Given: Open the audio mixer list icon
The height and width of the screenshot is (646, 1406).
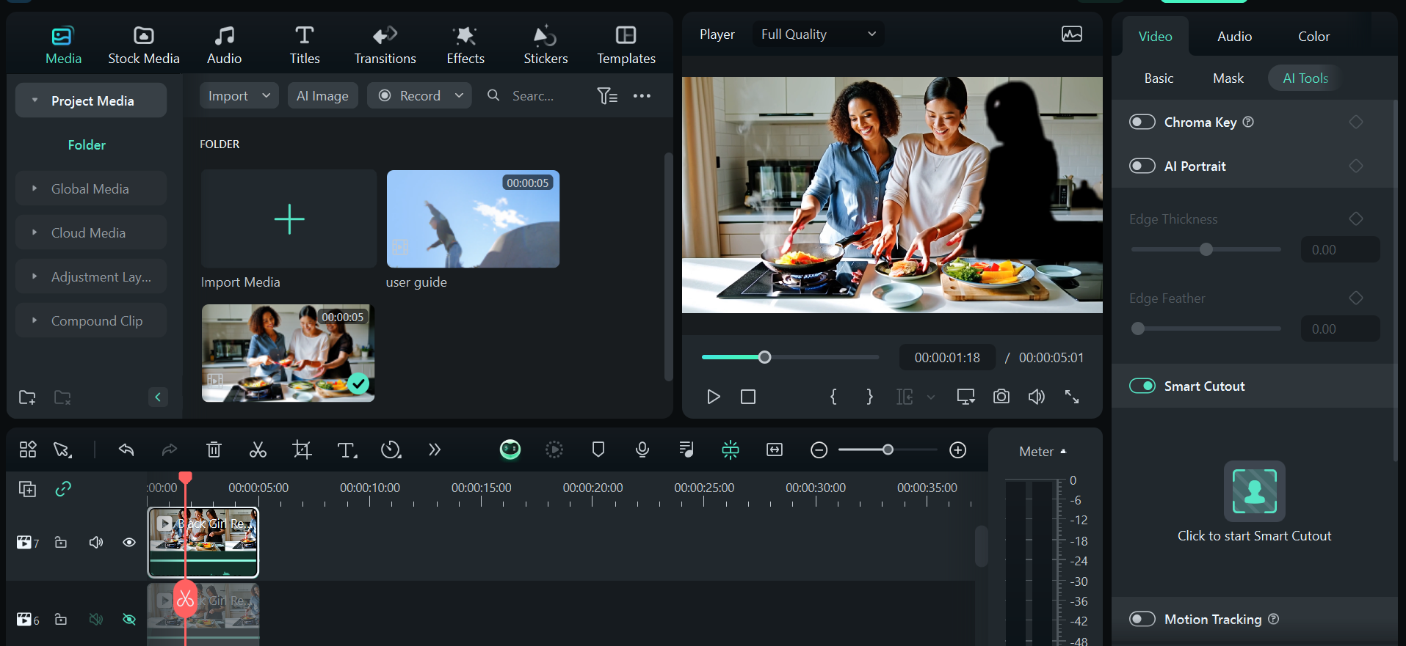Looking at the screenshot, I should coord(686,449).
